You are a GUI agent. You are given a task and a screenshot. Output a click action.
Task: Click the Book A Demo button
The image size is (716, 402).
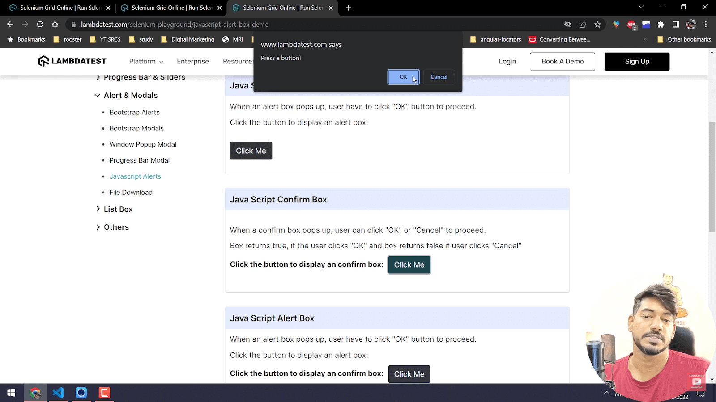pos(563,61)
